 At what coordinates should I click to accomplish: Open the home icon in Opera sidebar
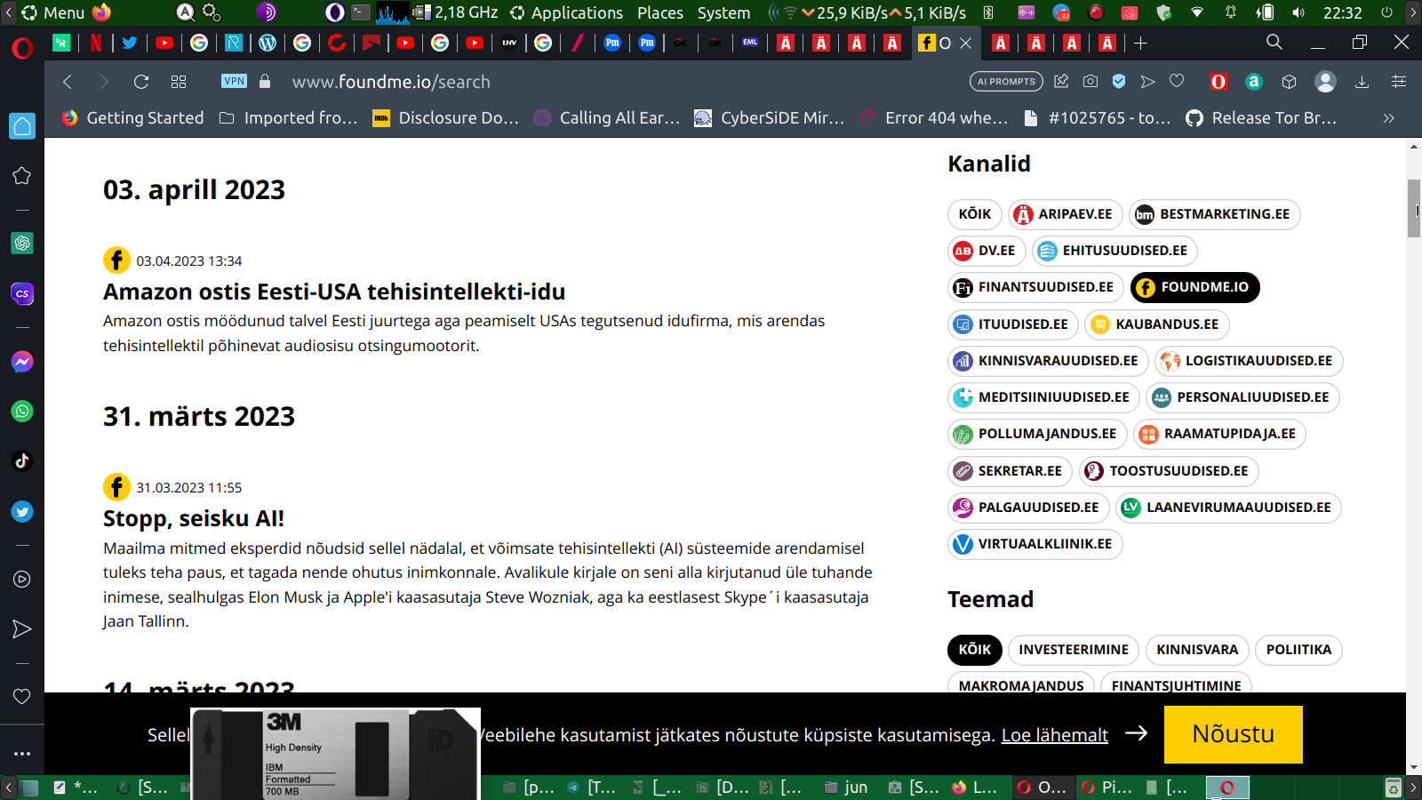(22, 126)
